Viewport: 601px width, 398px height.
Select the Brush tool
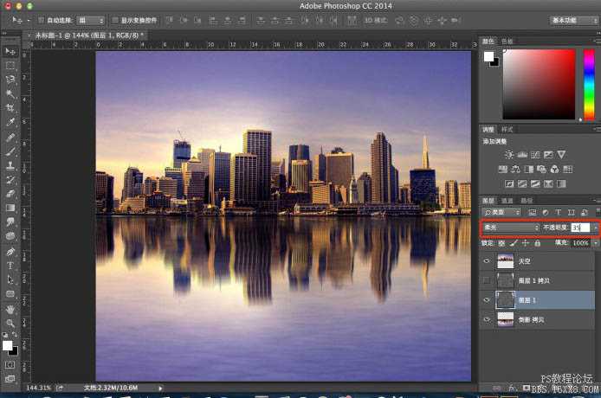tap(10, 151)
